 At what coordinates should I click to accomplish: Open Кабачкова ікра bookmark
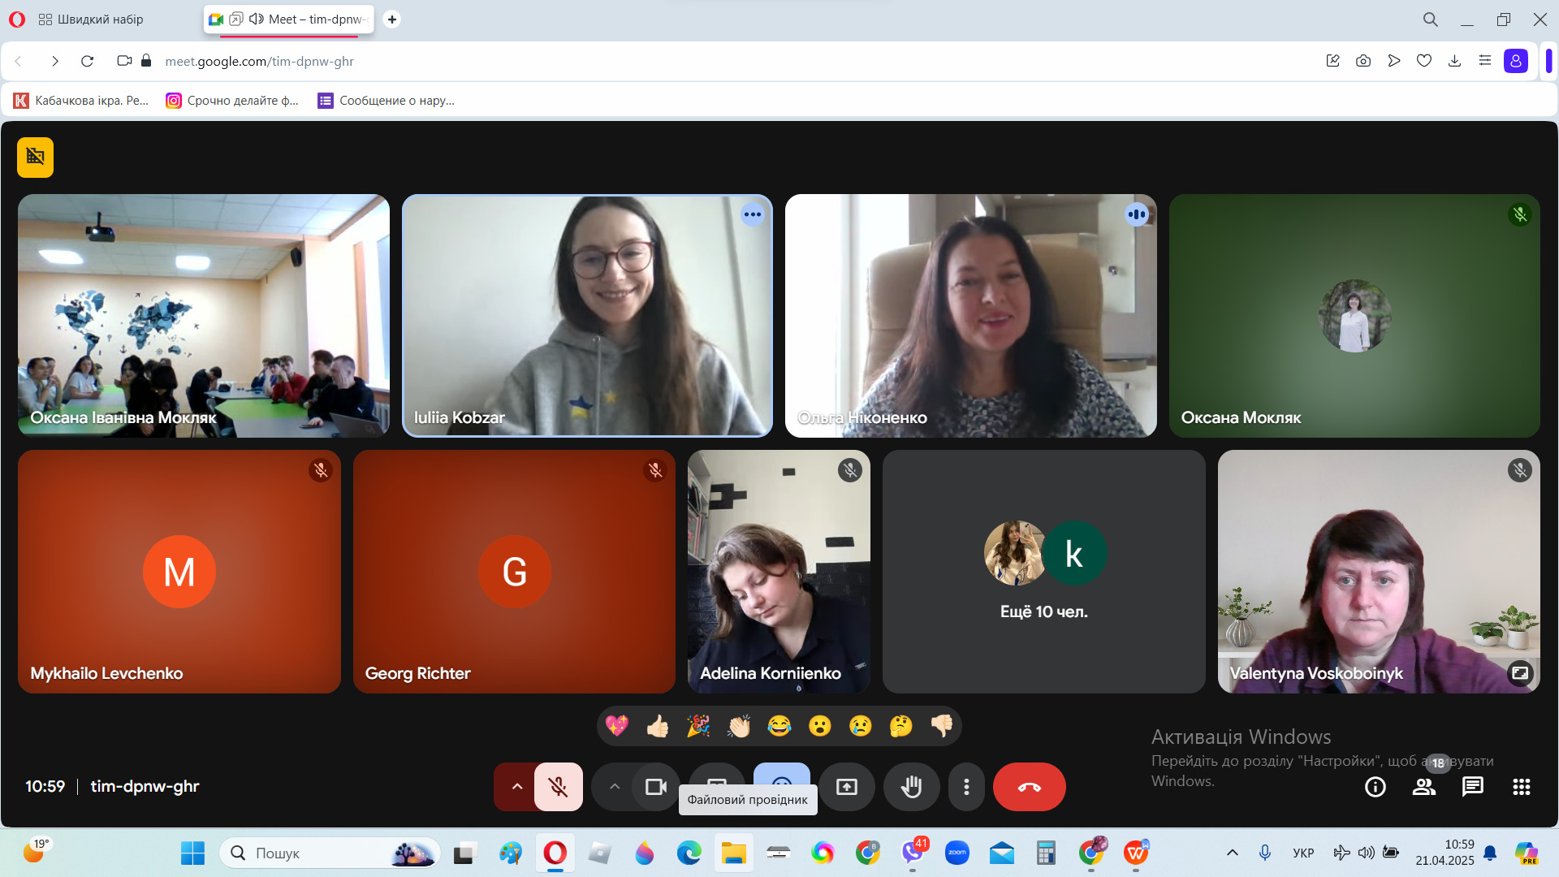pos(81,100)
